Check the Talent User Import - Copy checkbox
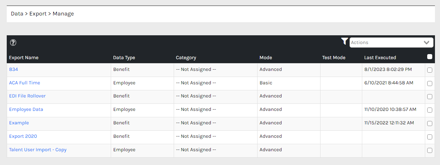Viewport: 440px width, 165px height. (x=430, y=151)
